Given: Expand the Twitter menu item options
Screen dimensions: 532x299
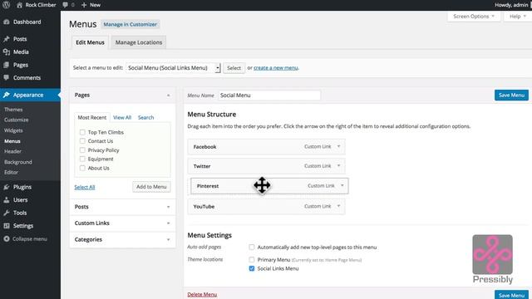Looking at the screenshot, I should point(338,166).
